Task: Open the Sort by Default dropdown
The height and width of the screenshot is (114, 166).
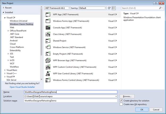Action: (93, 8)
